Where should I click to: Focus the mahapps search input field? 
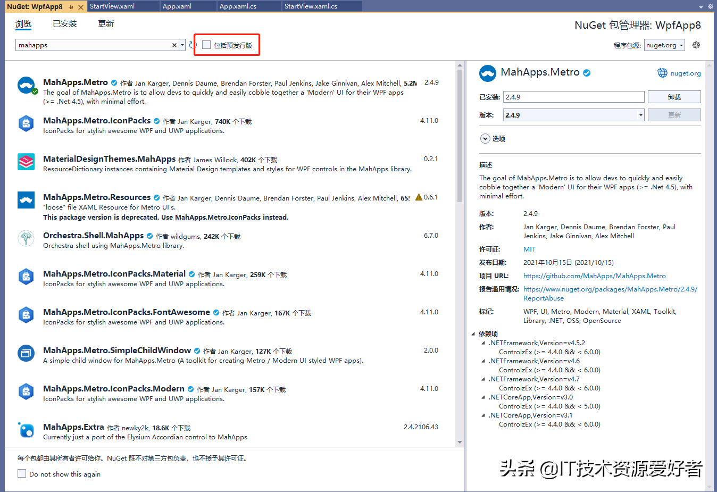tap(93, 45)
